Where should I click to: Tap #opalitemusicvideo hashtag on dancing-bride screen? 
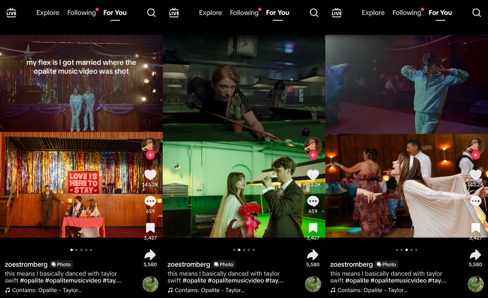(x=399, y=281)
